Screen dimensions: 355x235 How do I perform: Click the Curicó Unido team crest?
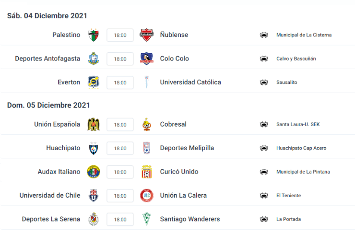[146, 172]
